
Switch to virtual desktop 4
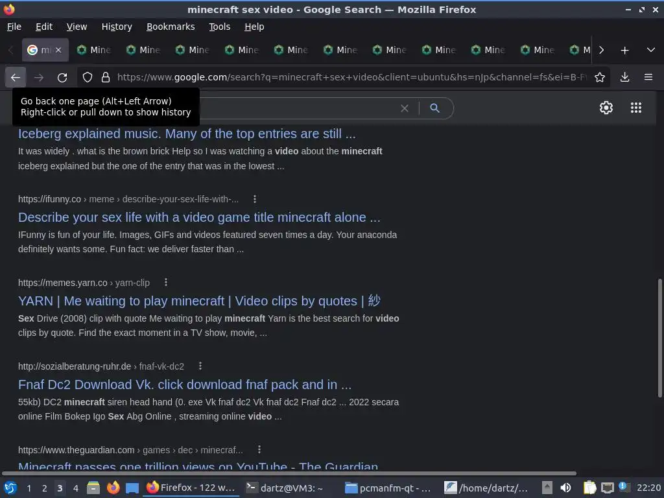(75, 488)
